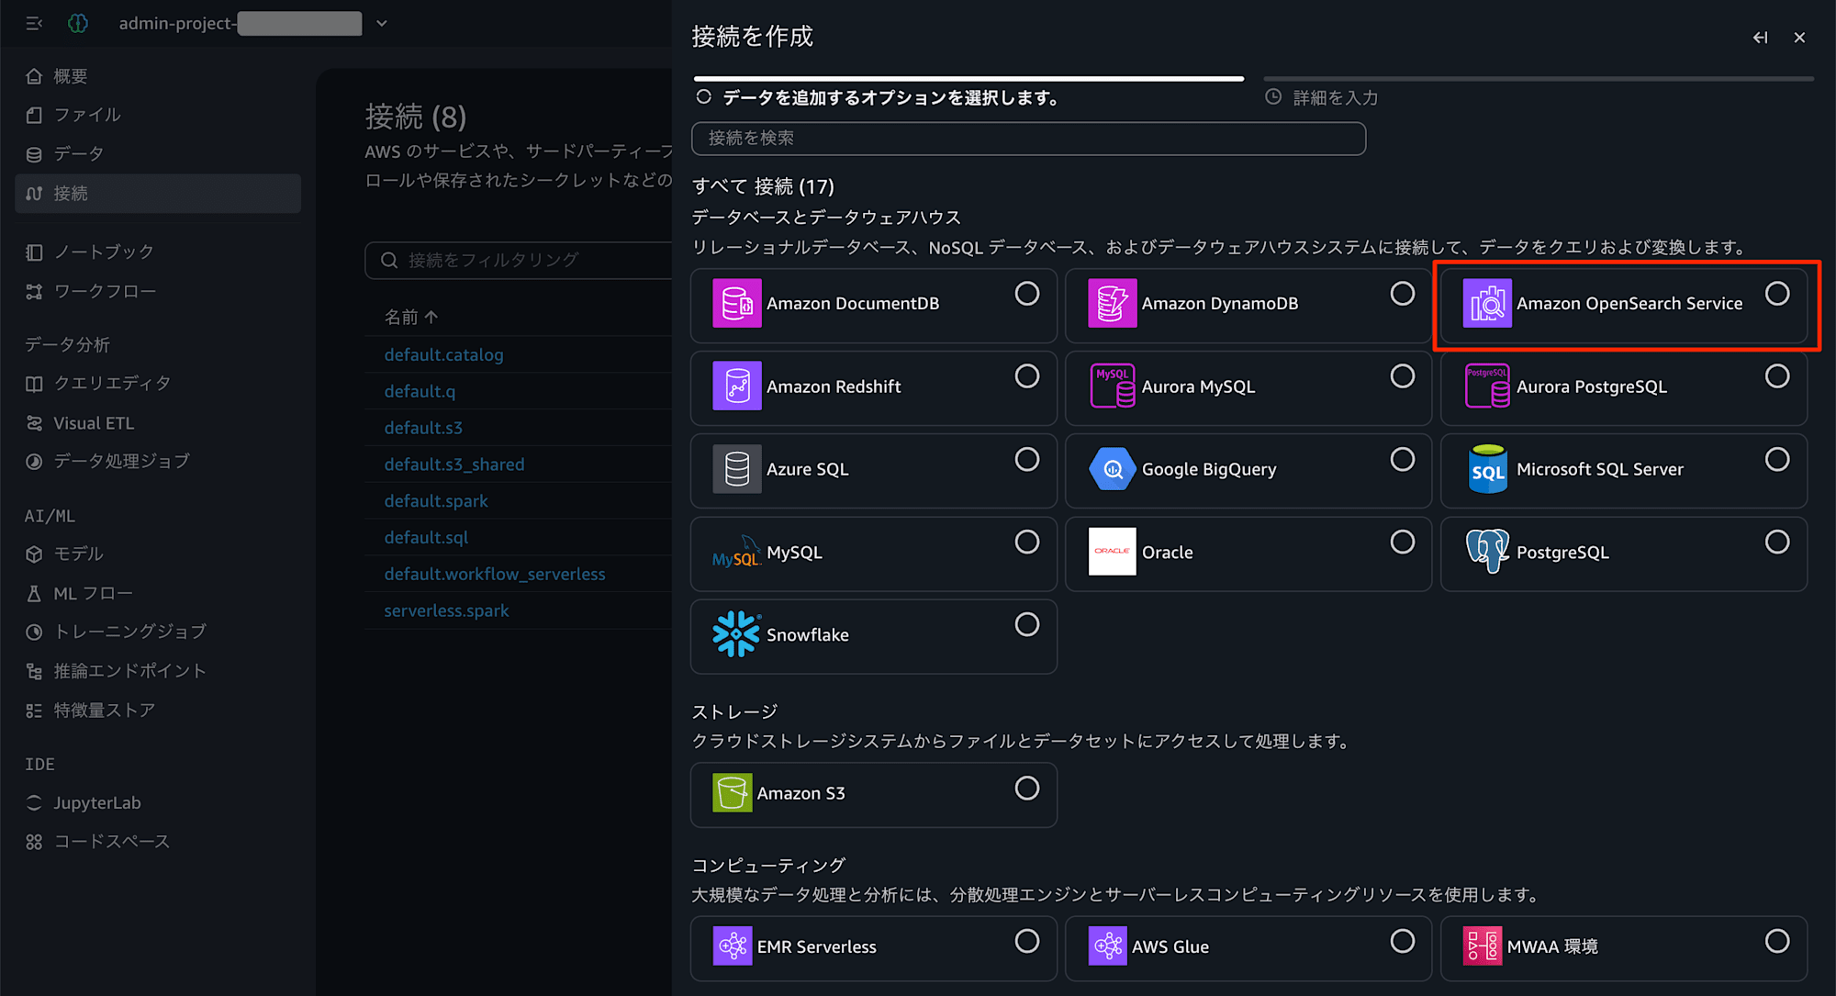This screenshot has width=1836, height=996.
Task: Click the Amazon Redshift icon
Action: [x=736, y=386]
